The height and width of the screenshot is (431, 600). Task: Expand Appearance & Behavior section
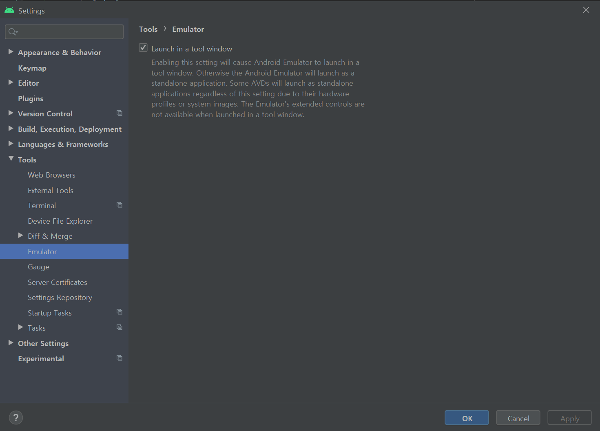pyautogui.click(x=11, y=52)
